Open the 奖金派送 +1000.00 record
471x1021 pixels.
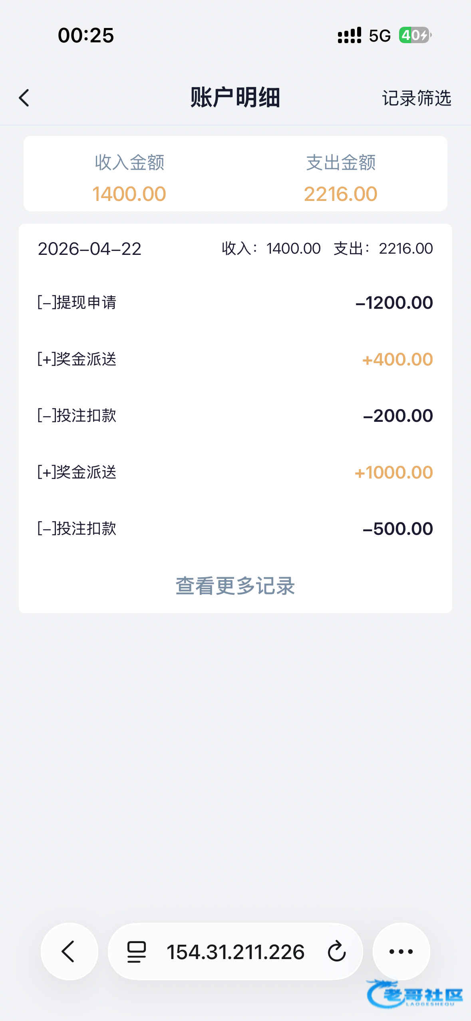click(x=235, y=472)
